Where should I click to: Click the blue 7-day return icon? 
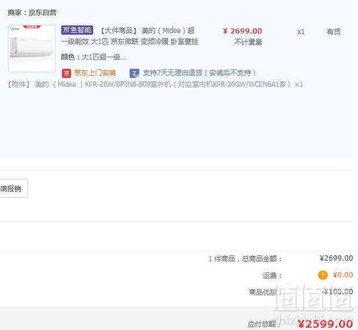point(134,73)
